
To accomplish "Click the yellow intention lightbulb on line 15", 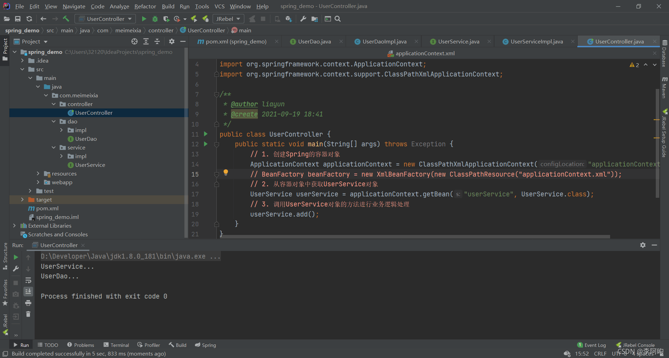I will pos(225,172).
